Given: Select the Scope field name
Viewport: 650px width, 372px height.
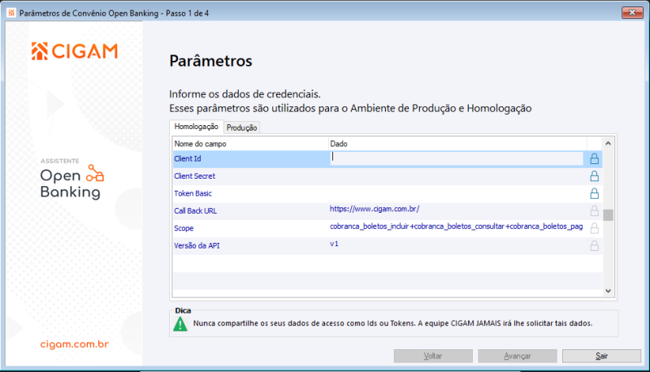Looking at the screenshot, I should point(184,228).
